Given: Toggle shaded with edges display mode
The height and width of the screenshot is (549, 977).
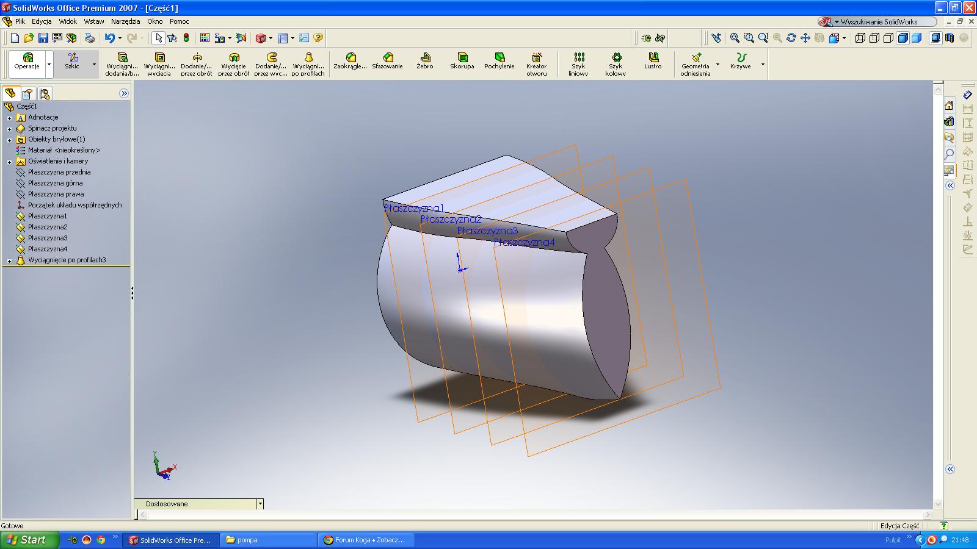Looking at the screenshot, I should click(x=903, y=38).
